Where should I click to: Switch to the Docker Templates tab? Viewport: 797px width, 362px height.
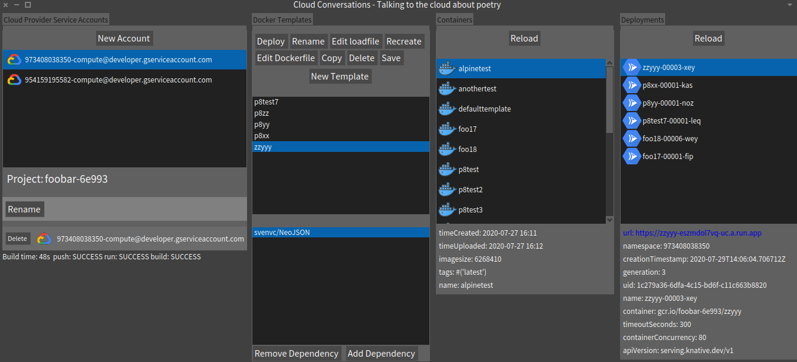coord(282,19)
